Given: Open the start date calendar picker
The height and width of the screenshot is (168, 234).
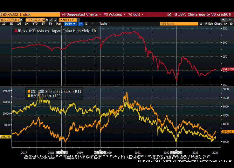Looking at the screenshot, I should click(x=22, y=20).
